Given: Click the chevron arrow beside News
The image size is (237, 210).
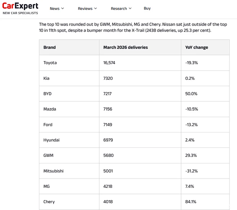Looking at the screenshot, I should [63, 8].
